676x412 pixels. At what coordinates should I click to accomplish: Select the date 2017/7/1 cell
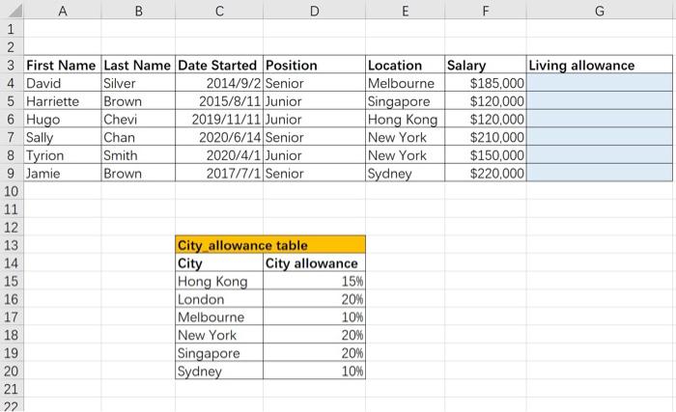[x=219, y=173]
